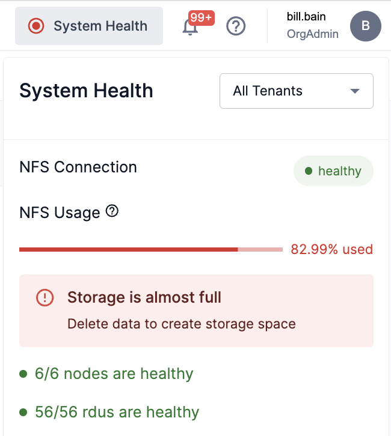Screen dimensions: 391x436
Task: Click the 6/6 nodes are healthy text
Action: tap(114, 374)
